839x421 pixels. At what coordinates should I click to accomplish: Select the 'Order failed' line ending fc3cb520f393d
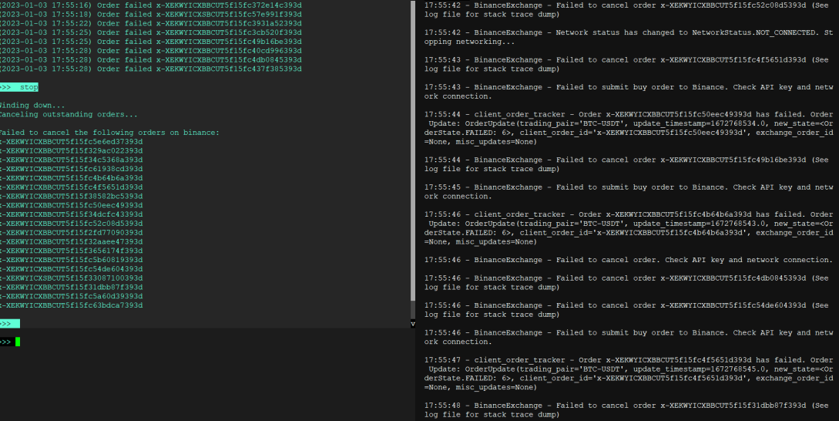pos(150,32)
